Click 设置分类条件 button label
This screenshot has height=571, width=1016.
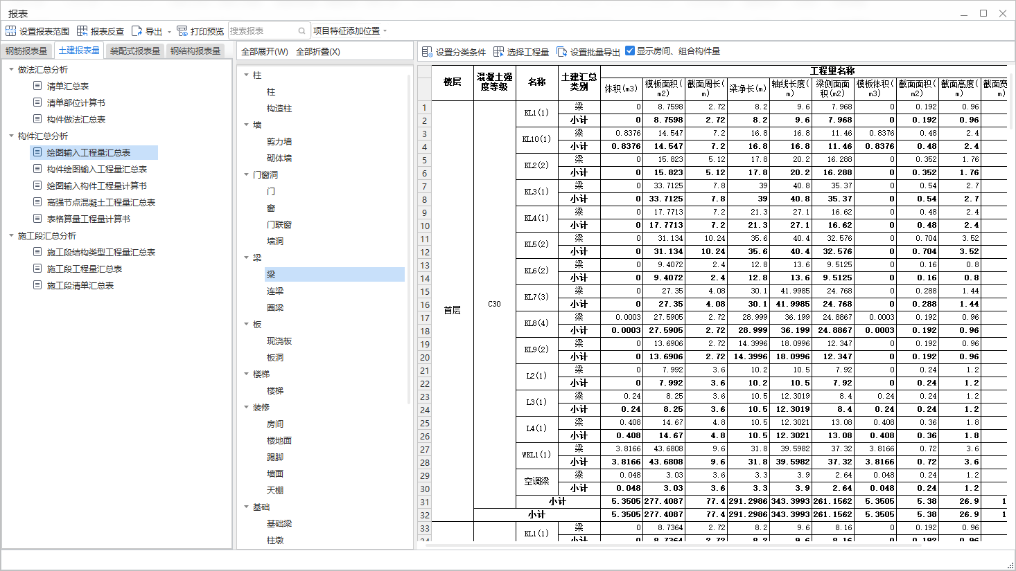[x=461, y=52]
